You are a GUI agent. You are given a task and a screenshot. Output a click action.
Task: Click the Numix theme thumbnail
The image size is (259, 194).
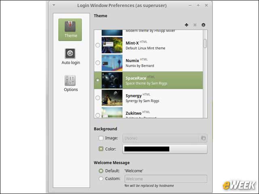[112, 63]
